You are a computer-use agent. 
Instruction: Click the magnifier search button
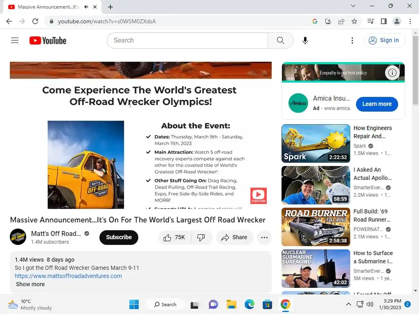pos(281,40)
